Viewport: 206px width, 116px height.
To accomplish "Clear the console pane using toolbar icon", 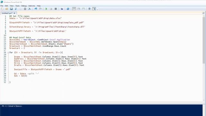I will (30, 9).
